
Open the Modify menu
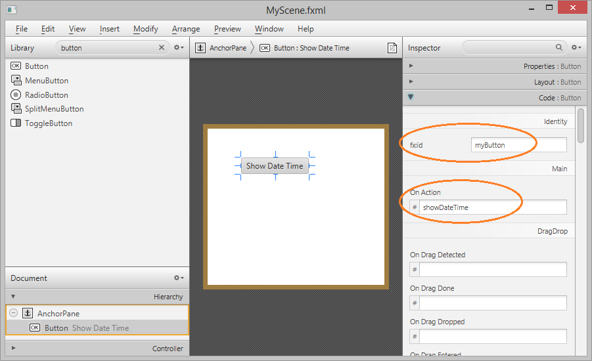[145, 29]
